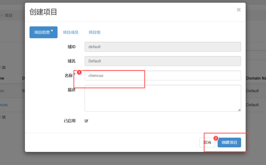Image resolution: width=266 pixels, height=165 pixels.
Task: Toggle the 已启用 checkbox
Action: point(87,121)
